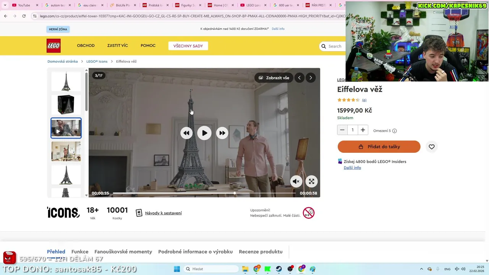Select the video thumbnail in gallery
Viewport: 489px width, 275px height.
[x=66, y=128]
